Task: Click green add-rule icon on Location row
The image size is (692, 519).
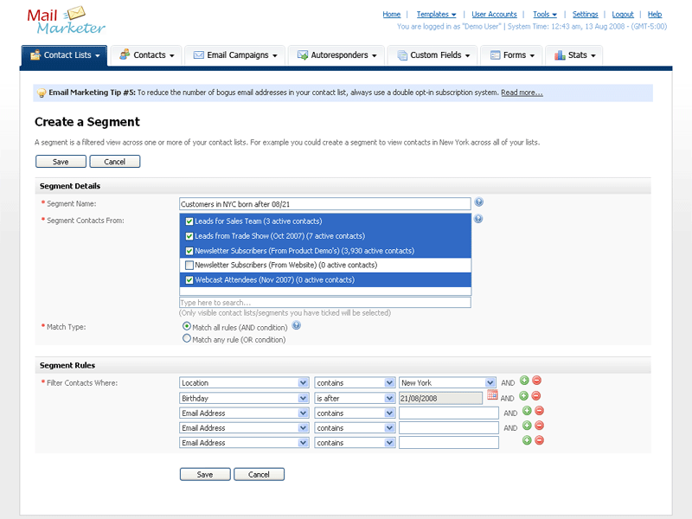Action: (x=524, y=381)
